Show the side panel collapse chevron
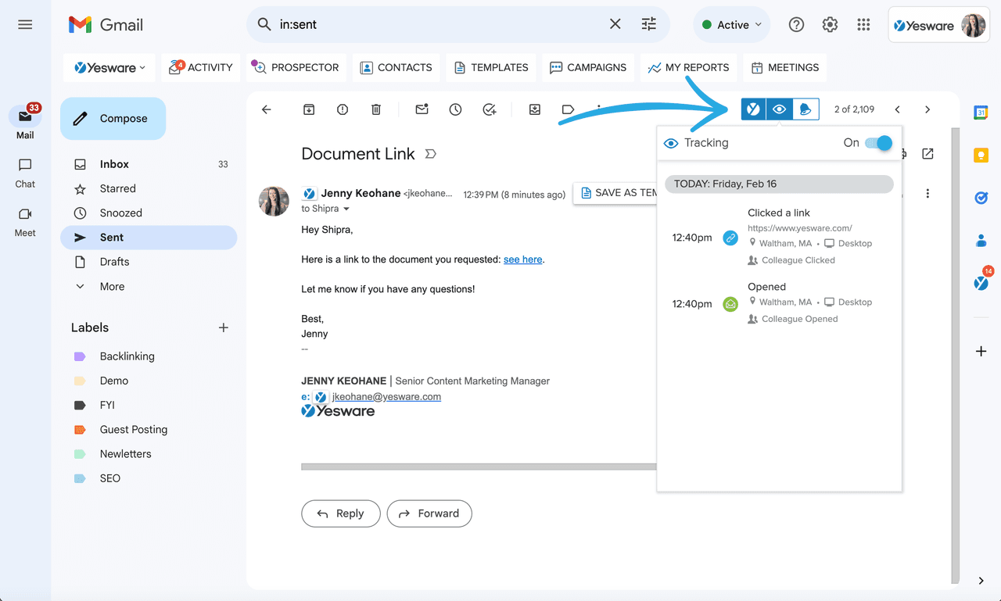1001x601 pixels. [981, 581]
